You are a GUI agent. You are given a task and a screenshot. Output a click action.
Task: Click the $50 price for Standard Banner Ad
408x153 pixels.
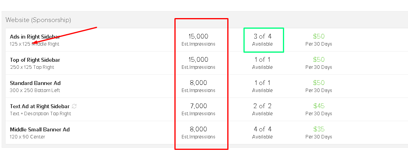tap(319, 83)
